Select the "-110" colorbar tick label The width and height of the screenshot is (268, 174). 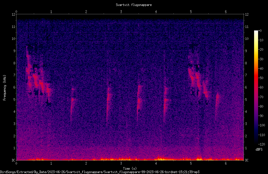pyautogui.click(x=262, y=135)
